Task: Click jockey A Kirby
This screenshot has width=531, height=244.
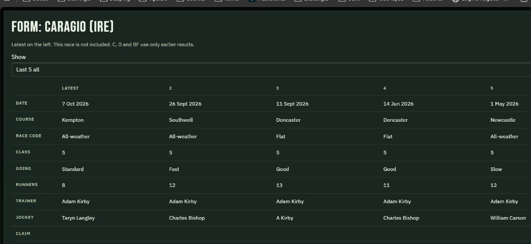Action: tap(285, 218)
